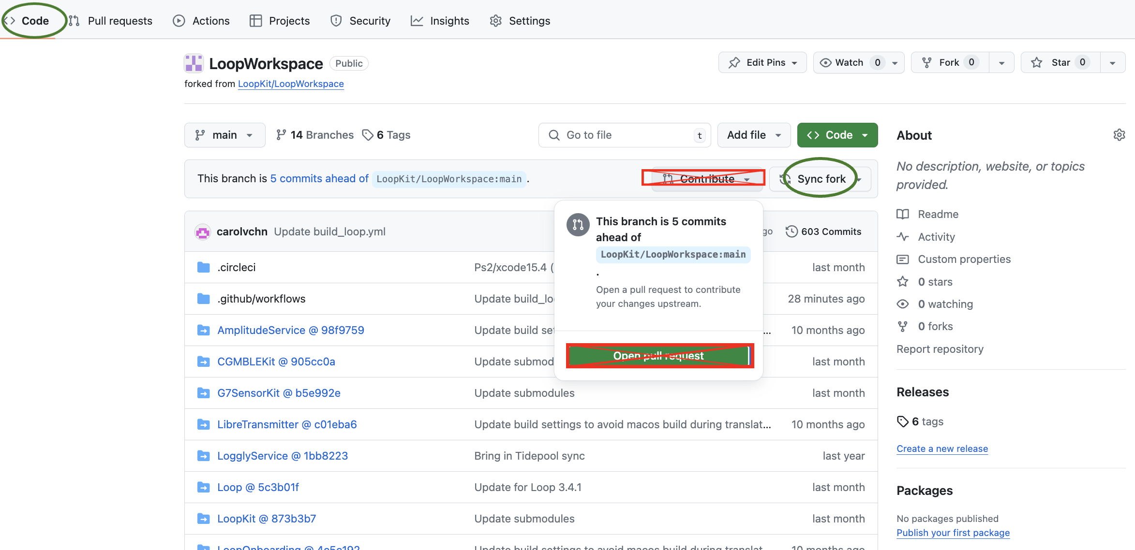Switch to the Actions tab

click(x=201, y=21)
